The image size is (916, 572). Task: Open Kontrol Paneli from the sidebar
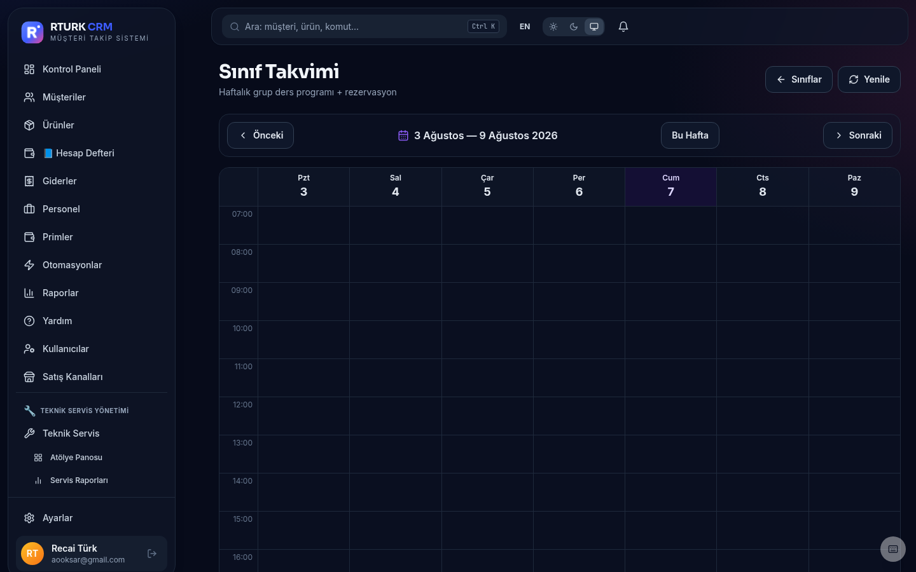coord(92,69)
